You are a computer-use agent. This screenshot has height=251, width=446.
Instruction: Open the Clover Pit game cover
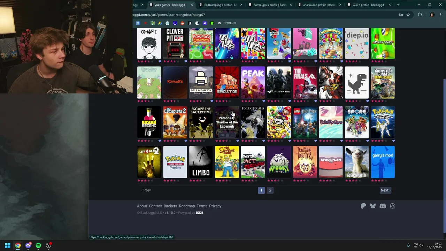pyautogui.click(x=175, y=44)
